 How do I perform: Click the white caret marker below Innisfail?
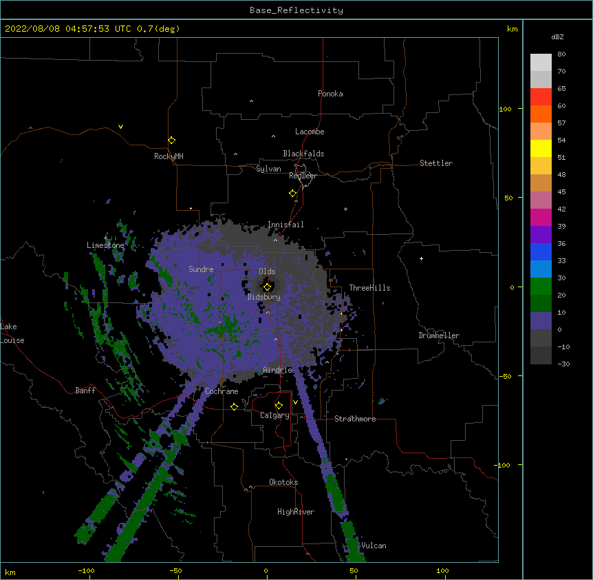(275, 240)
